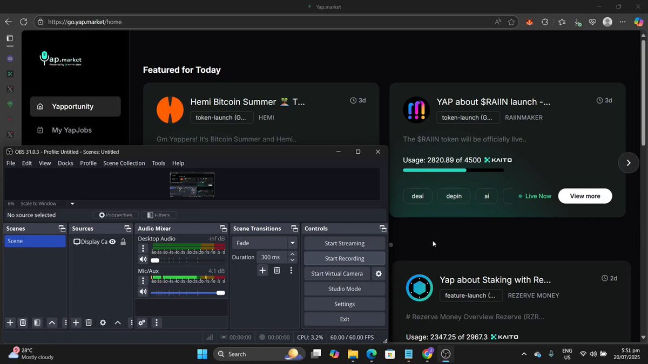Open File menu in OBS

coord(11,163)
